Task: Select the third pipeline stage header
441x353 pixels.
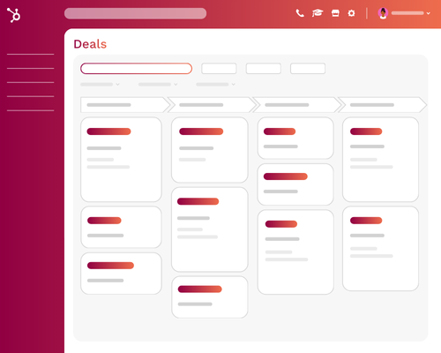Action: pyautogui.click(x=297, y=105)
